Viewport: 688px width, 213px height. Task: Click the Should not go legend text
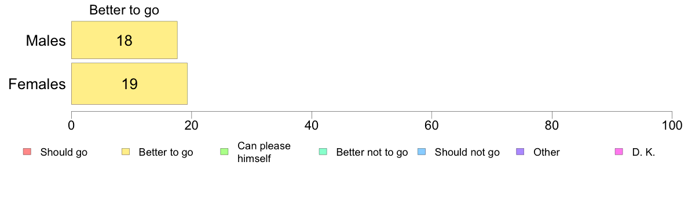point(467,153)
